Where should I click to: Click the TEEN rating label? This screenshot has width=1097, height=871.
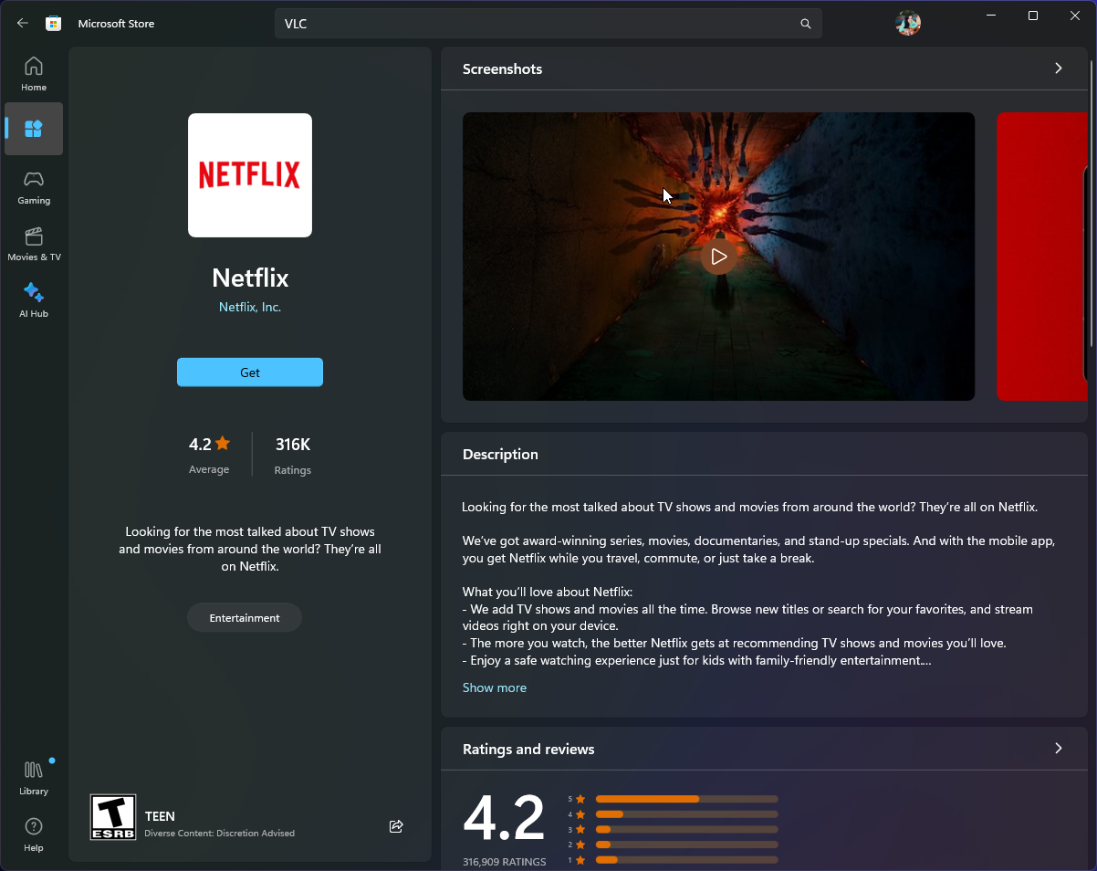[160, 816]
